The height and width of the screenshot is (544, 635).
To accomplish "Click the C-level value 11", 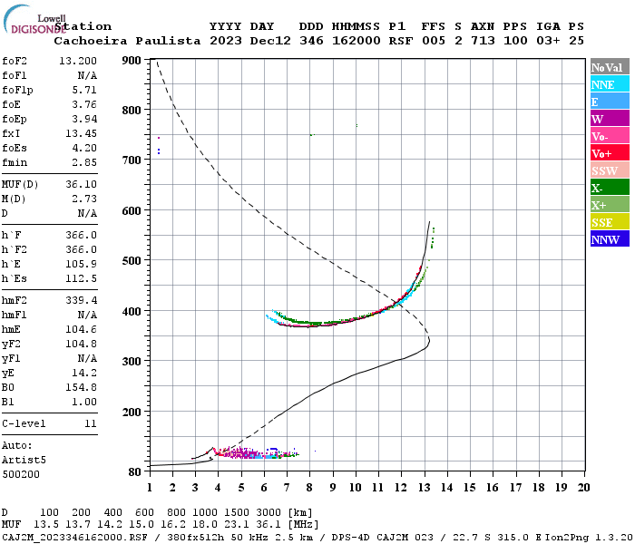I will [91, 423].
